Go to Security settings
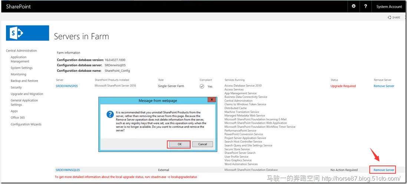This screenshot has height=184, width=407. click(x=16, y=88)
